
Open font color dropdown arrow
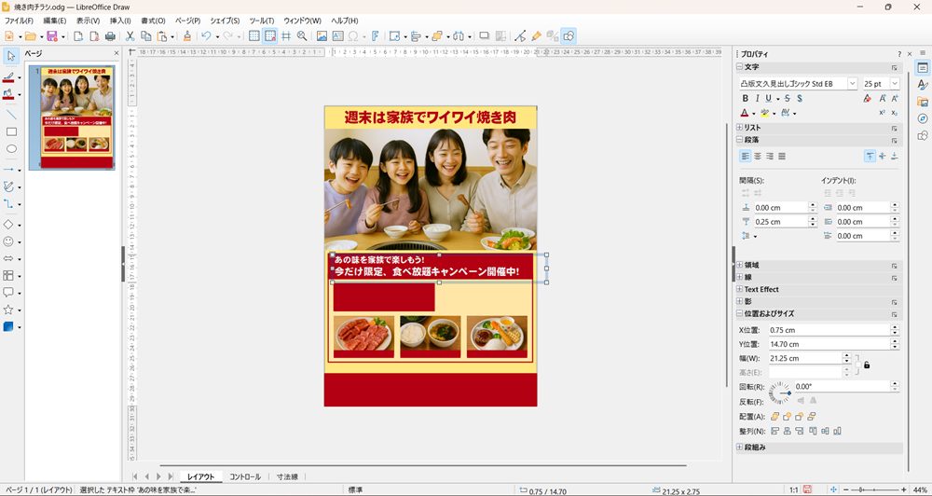[x=753, y=113]
